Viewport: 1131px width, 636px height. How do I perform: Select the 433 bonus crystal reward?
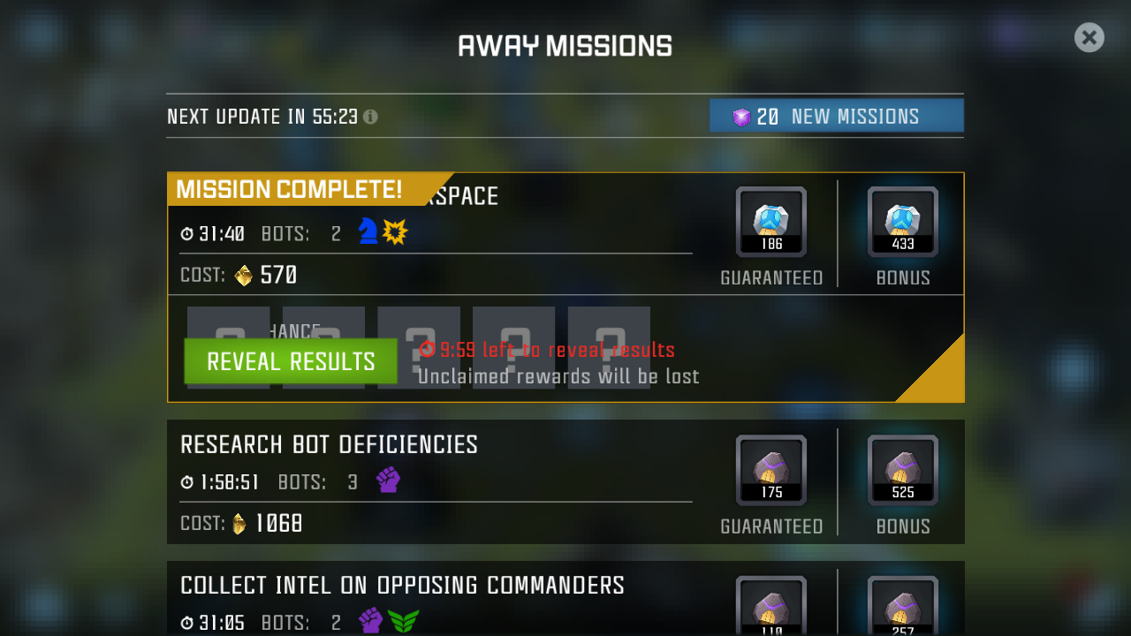[x=903, y=222]
